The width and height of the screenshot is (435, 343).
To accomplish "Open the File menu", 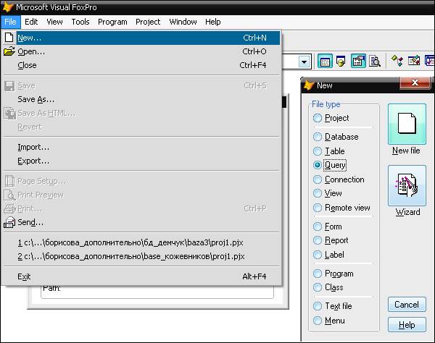I will pyautogui.click(x=11, y=22).
